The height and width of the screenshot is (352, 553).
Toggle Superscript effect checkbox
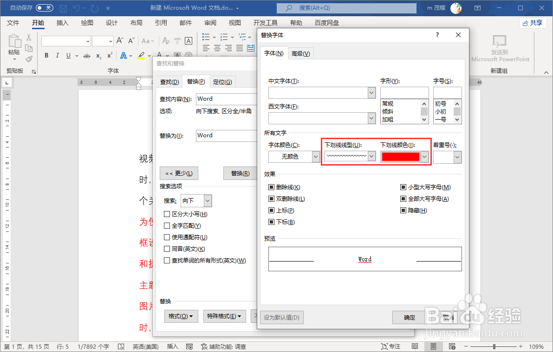coord(271,211)
